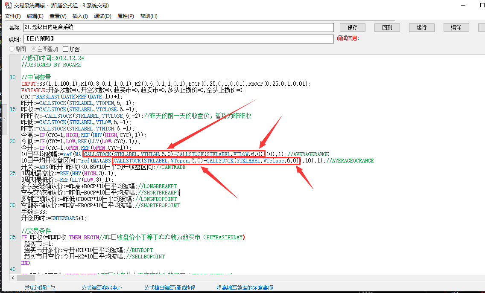Click the 手数:=SS code line
Image resolution: width=485 pixels, height=293 pixels.
(x=35, y=212)
